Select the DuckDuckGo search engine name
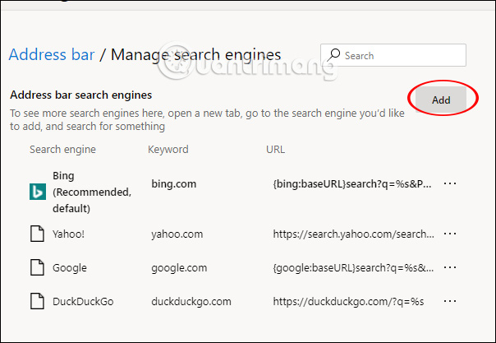The image size is (496, 343). (x=83, y=302)
